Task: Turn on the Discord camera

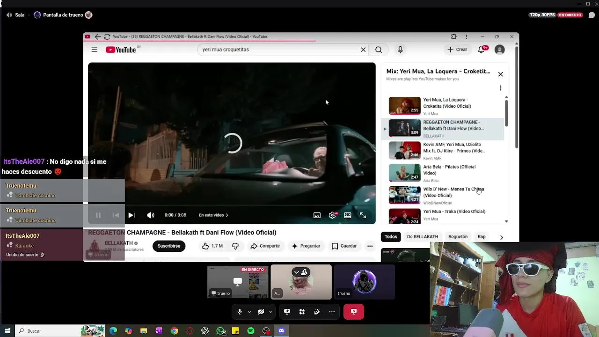Action: (261, 312)
